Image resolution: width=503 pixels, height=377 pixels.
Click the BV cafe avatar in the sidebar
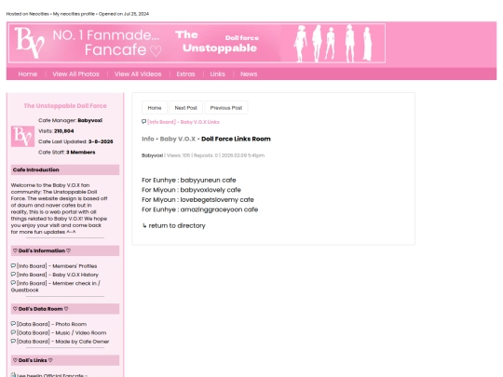pos(22,136)
